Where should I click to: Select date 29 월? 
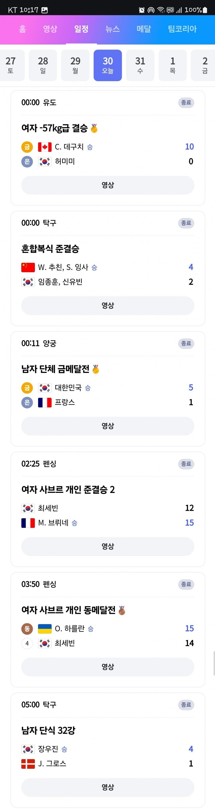click(75, 65)
